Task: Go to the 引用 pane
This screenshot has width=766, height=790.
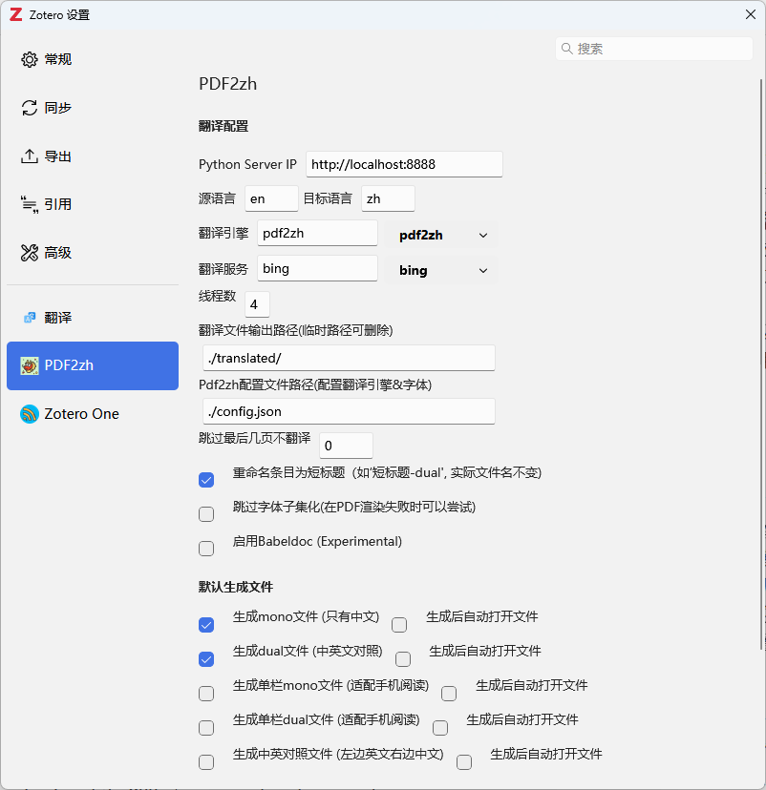Action: coord(93,204)
